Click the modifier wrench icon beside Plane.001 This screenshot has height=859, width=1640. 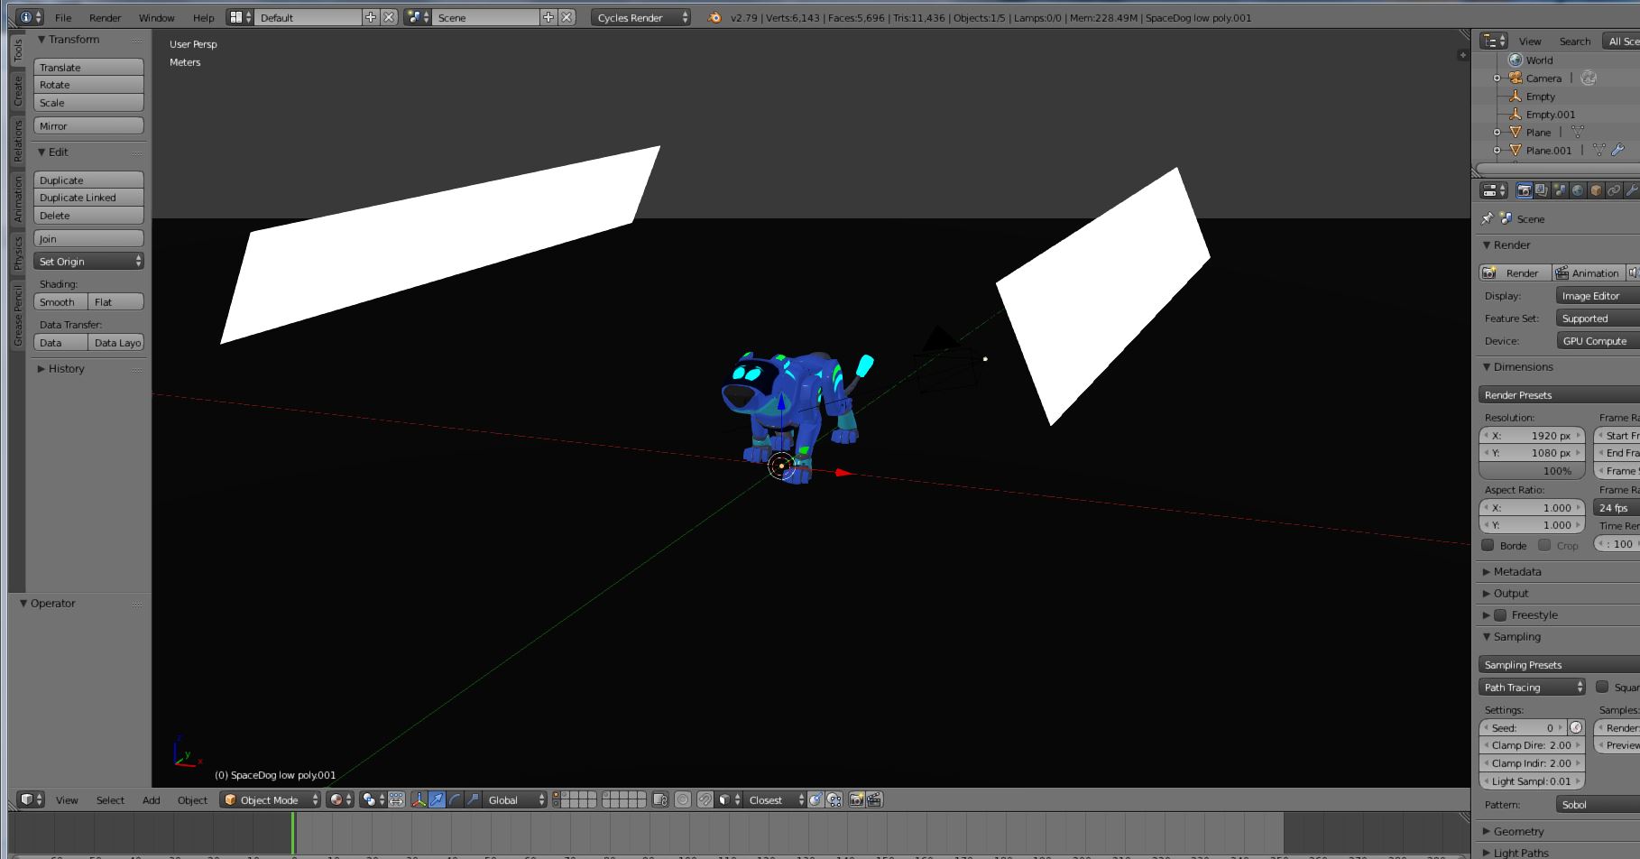(x=1617, y=150)
